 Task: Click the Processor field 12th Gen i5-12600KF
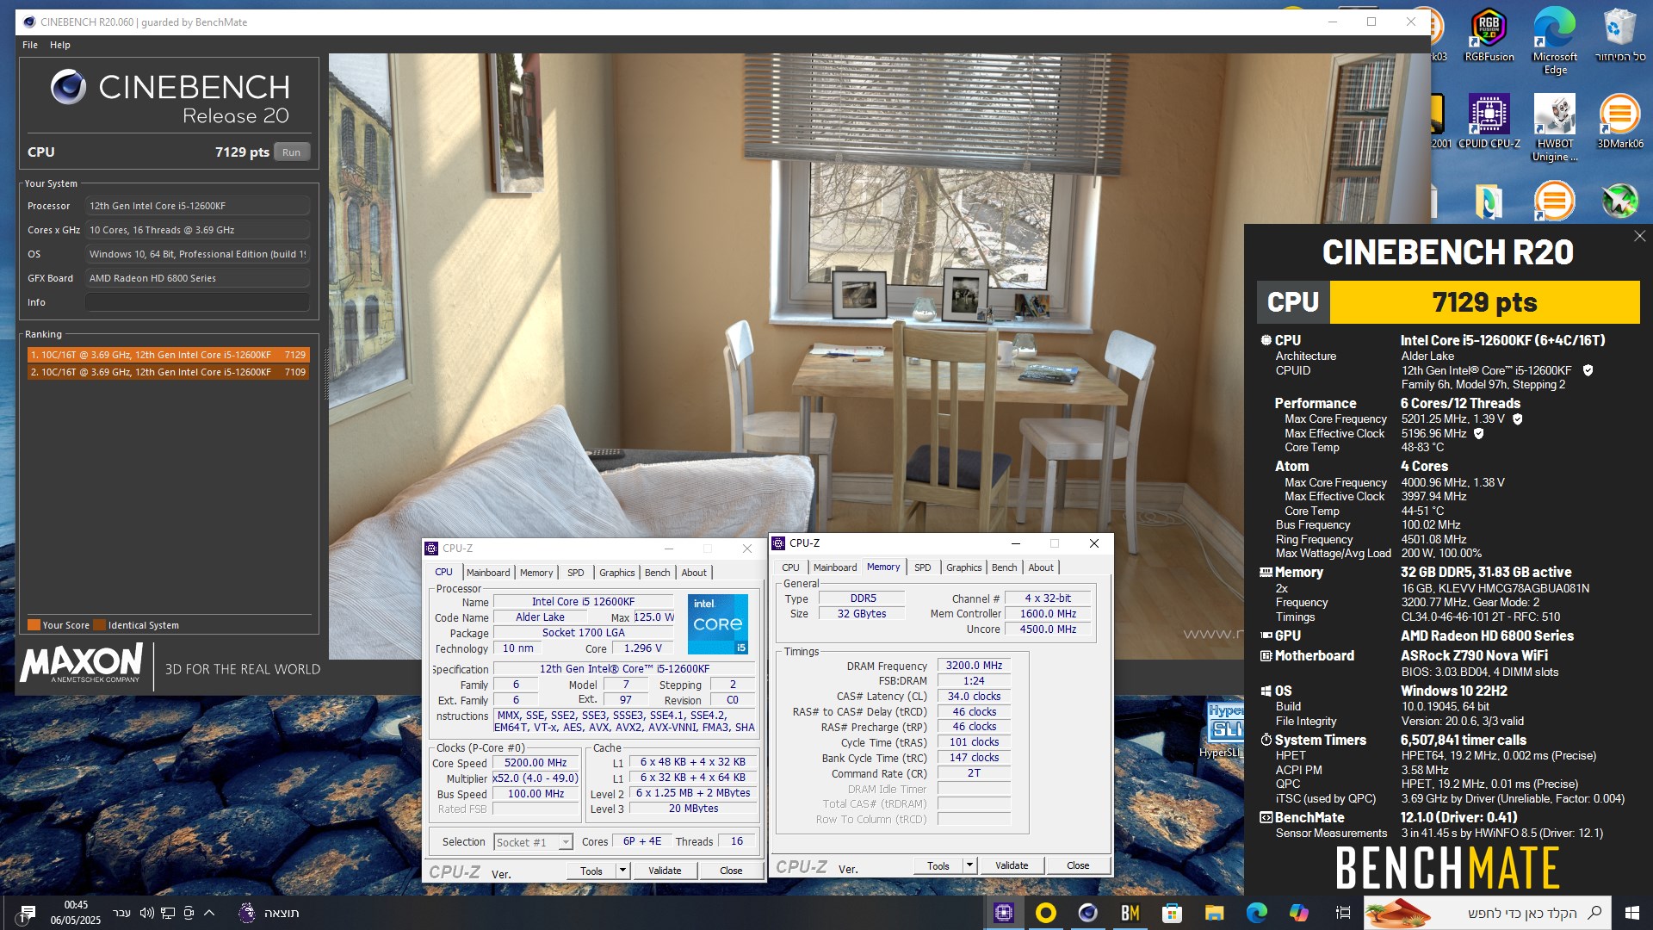197,206
